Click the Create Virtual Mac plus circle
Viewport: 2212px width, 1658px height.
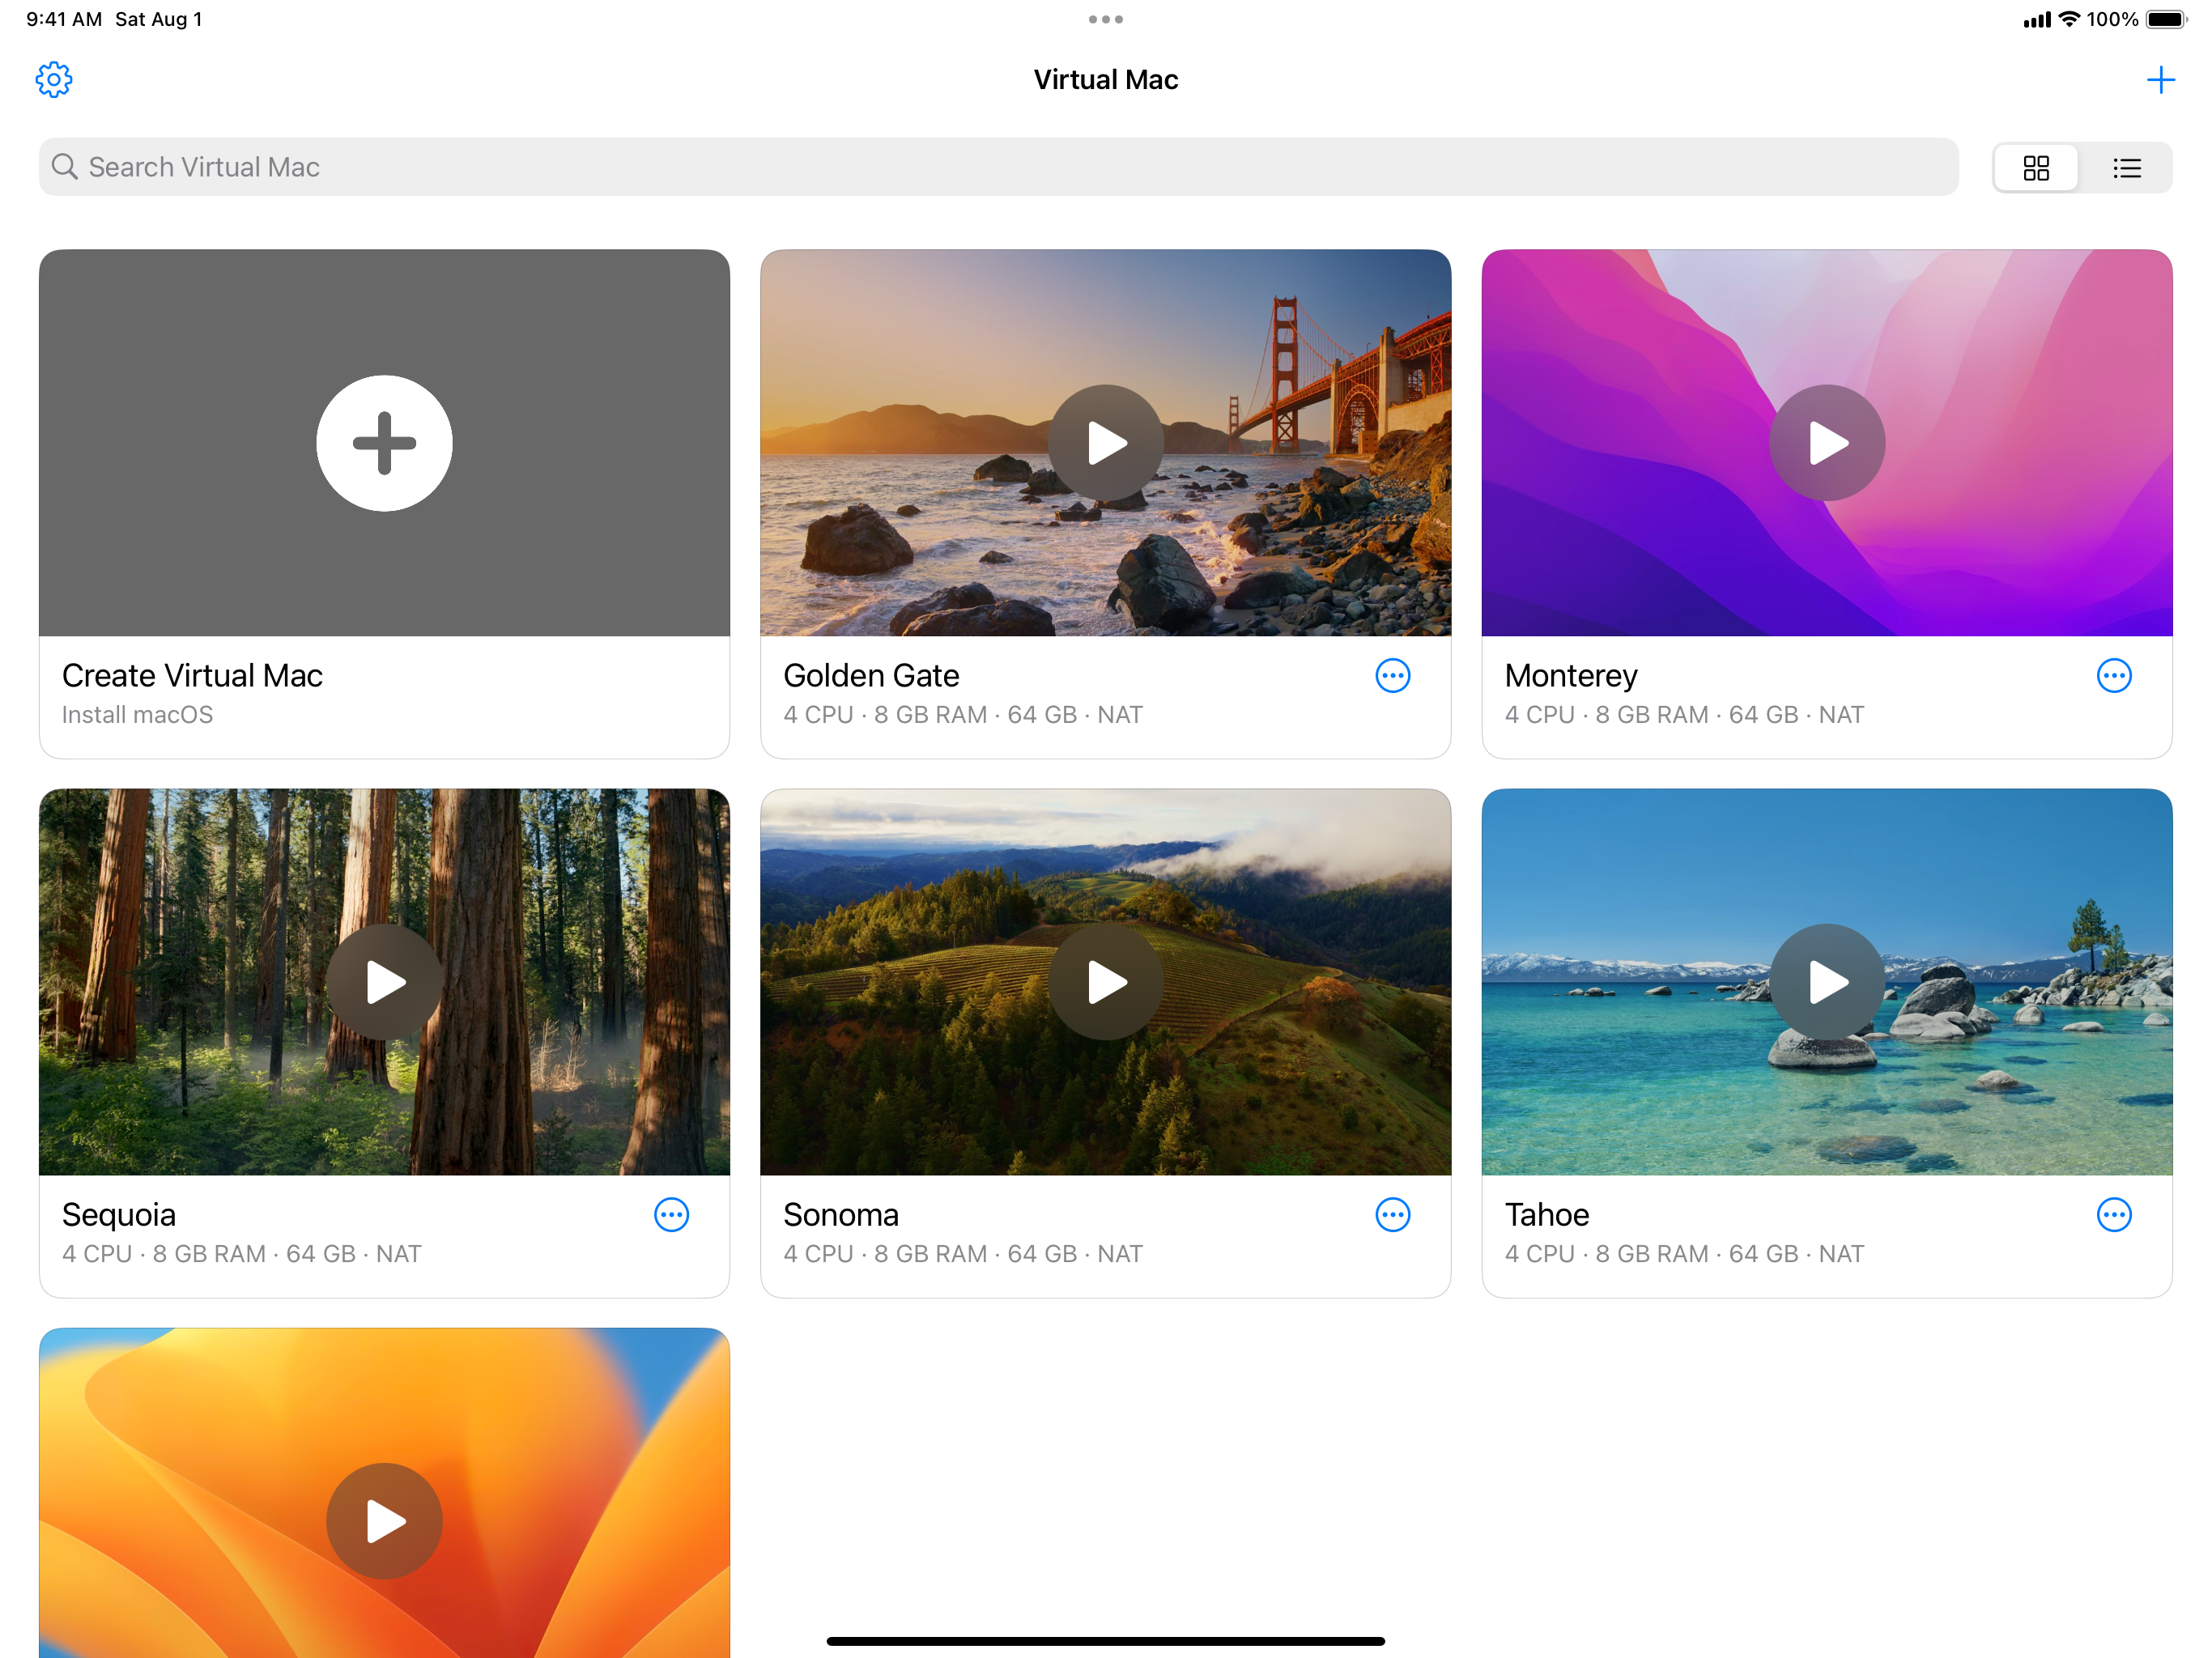click(x=384, y=443)
